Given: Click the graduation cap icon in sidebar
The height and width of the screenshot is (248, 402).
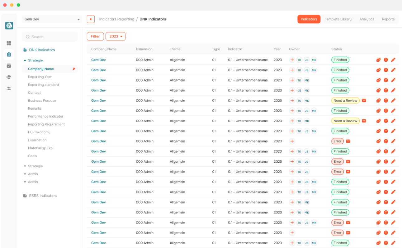Looking at the screenshot, I should (x=9, y=77).
